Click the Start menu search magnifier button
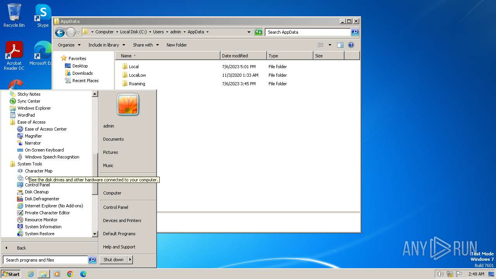 (x=92, y=260)
